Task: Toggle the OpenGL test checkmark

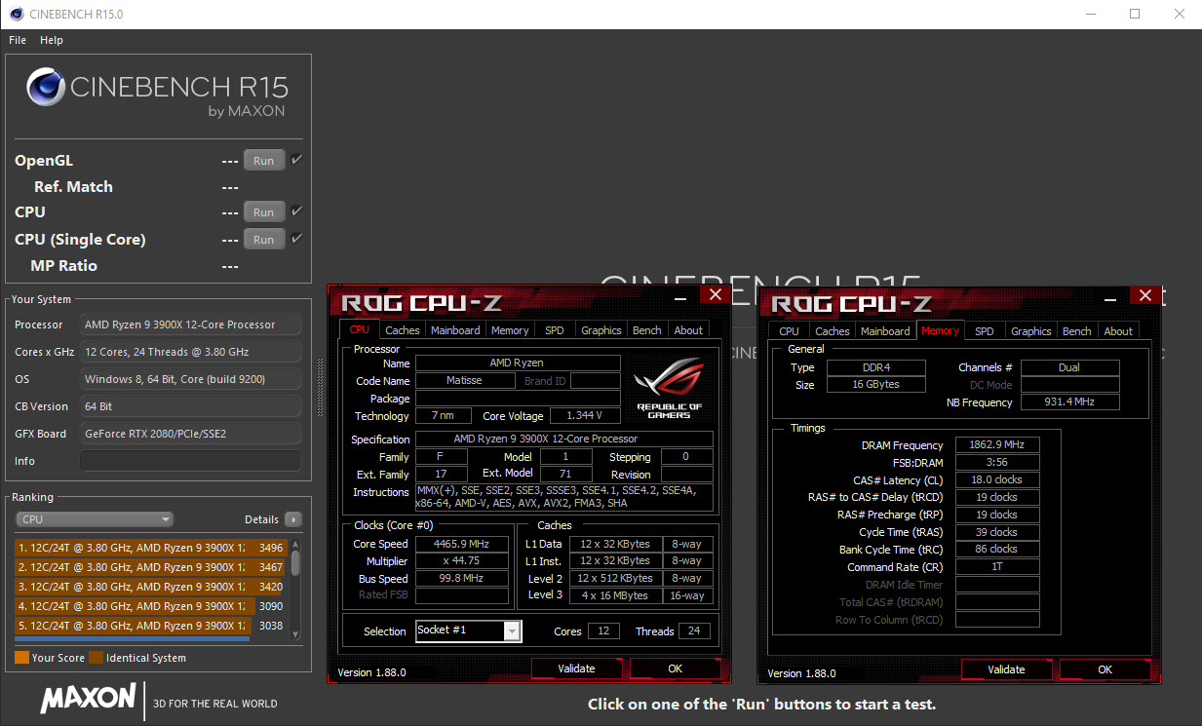Action: click(x=297, y=160)
